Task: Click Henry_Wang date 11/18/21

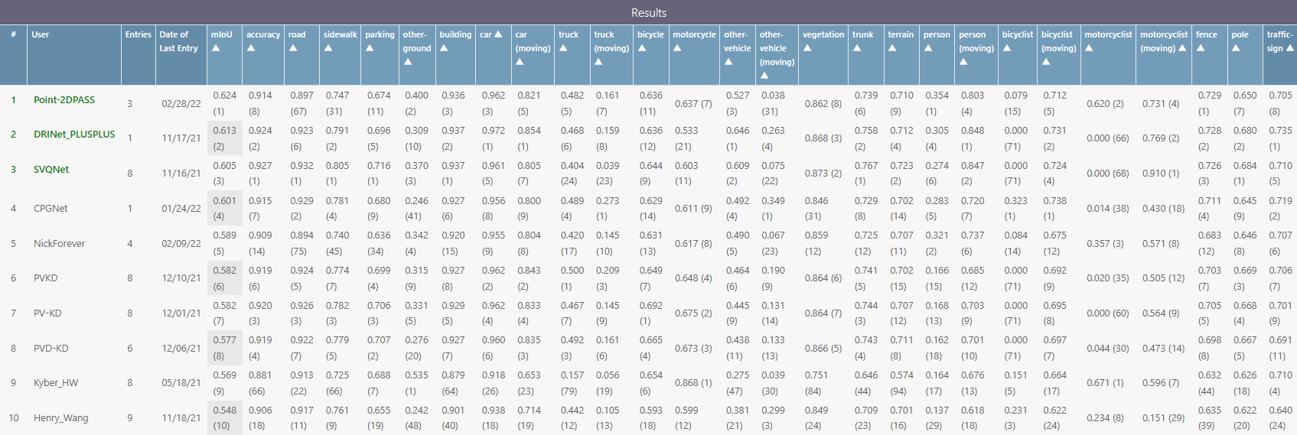Action: tap(181, 418)
